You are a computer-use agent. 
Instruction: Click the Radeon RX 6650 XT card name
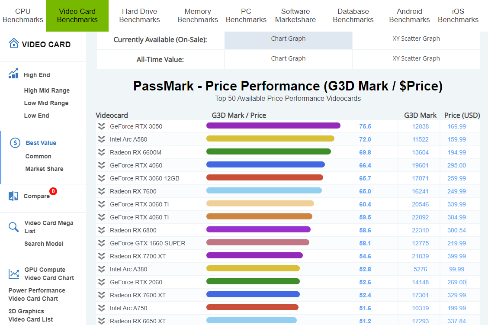[138, 321]
